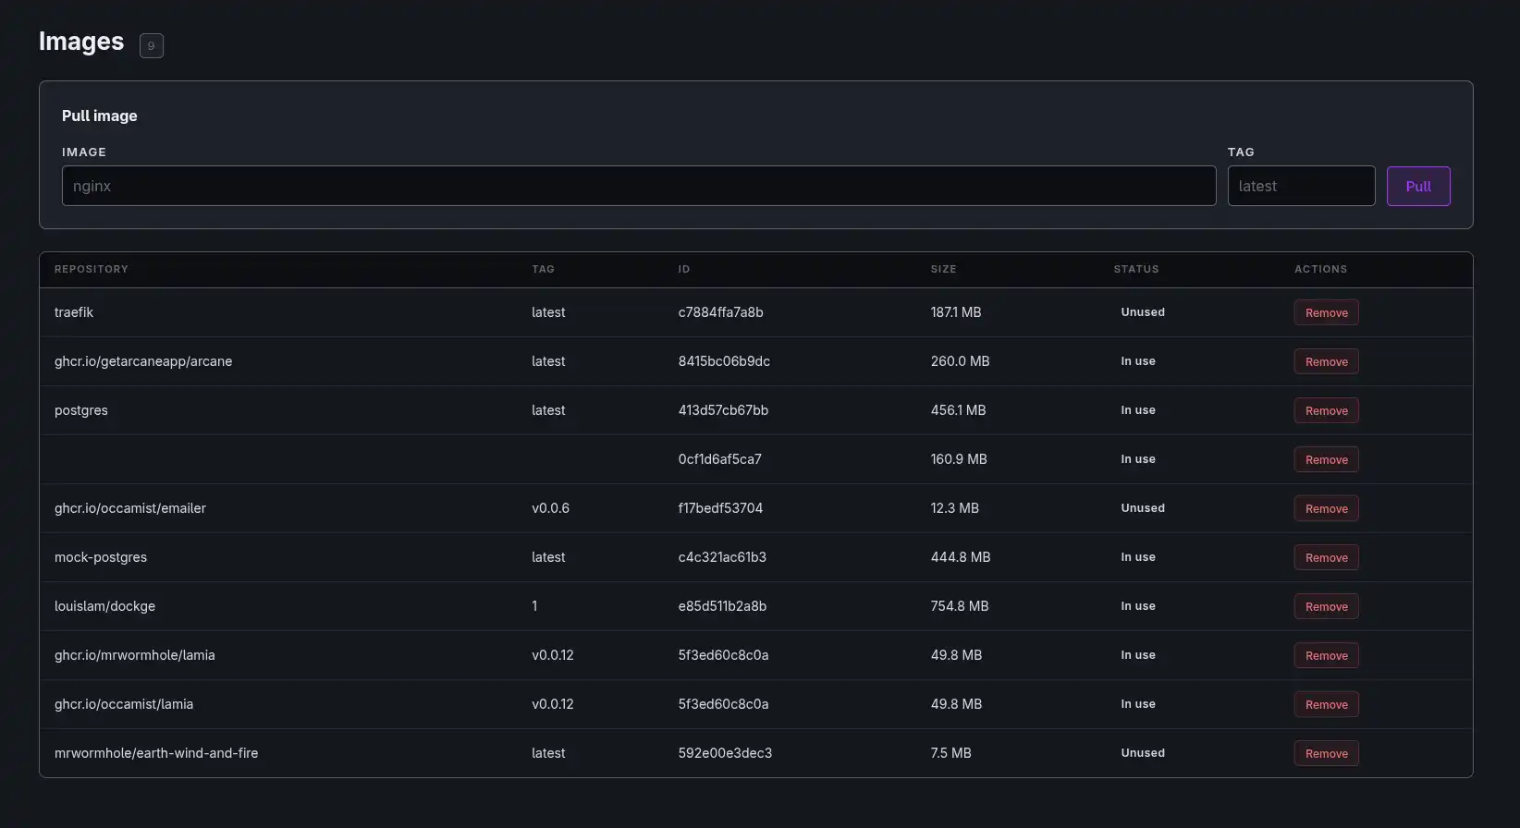The image size is (1520, 828).
Task: Click the 12.3 MB size value
Action: coord(955,508)
